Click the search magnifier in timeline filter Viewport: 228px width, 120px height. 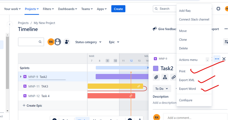tap(40, 42)
